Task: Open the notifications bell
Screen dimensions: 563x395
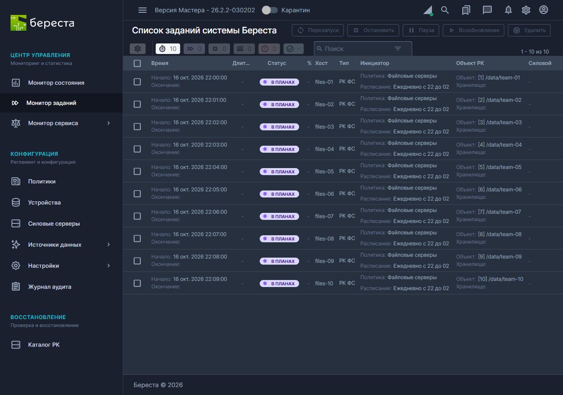Action: tap(508, 10)
